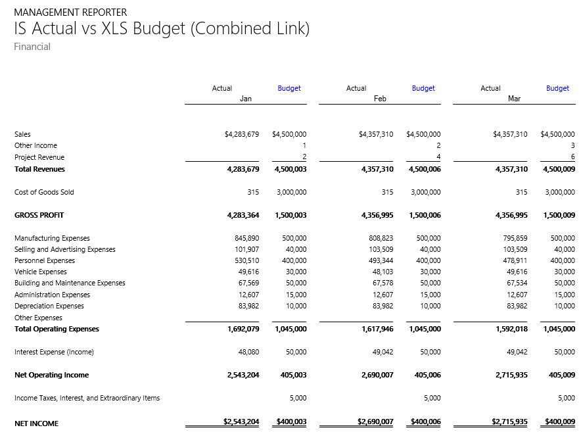Click the Interest Expense (Income) label
This screenshot has height=436, width=583.
click(54, 352)
